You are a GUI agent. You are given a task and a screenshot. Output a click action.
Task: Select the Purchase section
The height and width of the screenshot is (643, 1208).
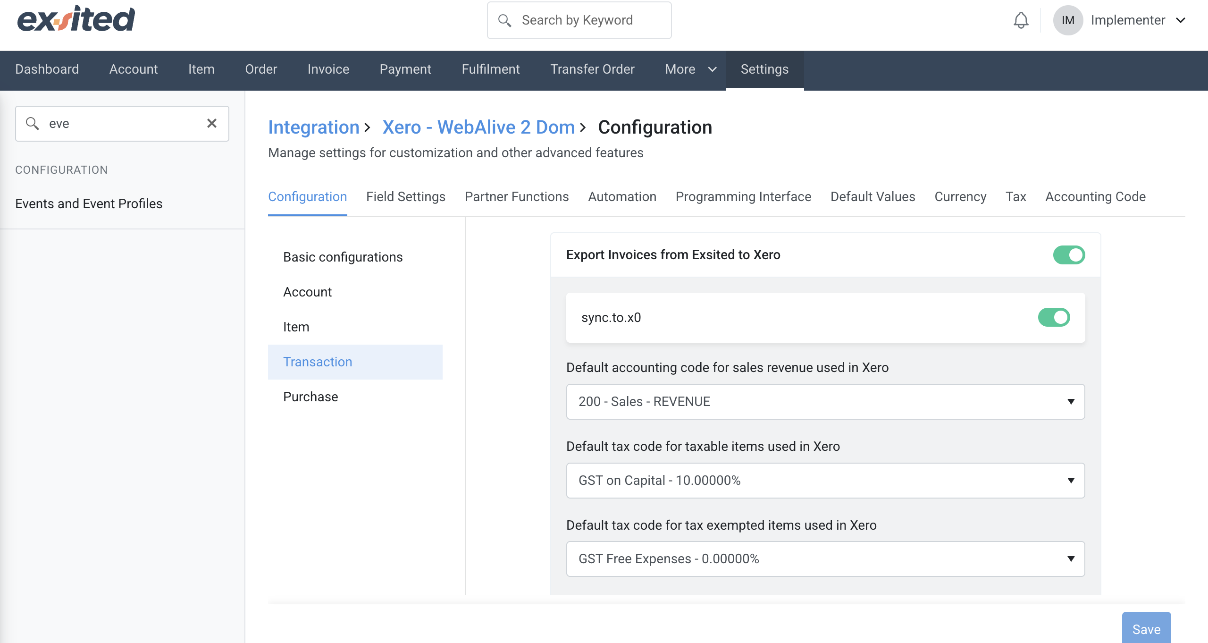click(310, 397)
